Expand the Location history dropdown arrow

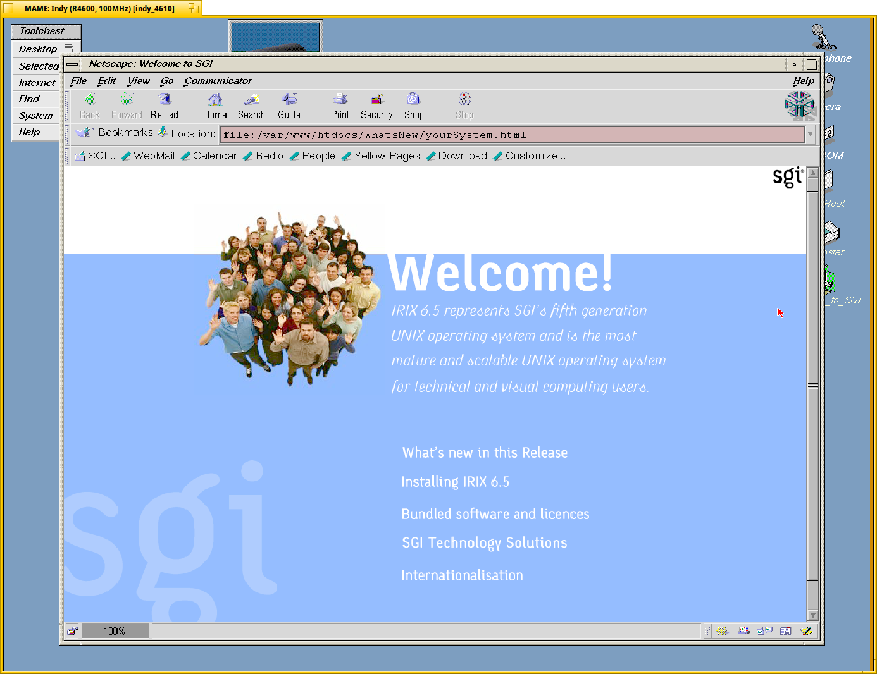(x=810, y=134)
